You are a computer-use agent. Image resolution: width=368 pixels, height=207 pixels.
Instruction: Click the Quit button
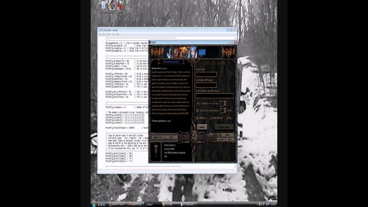pyautogui.click(x=230, y=139)
